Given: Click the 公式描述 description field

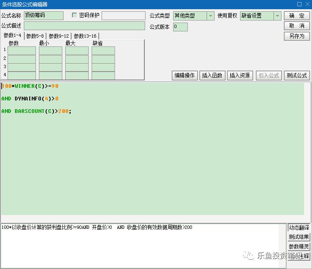Looking at the screenshot, I should coord(84,26).
